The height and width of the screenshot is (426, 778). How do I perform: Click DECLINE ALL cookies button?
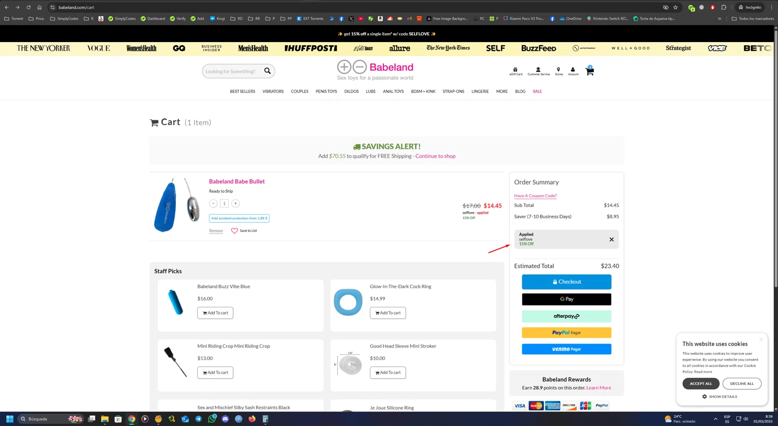click(x=742, y=383)
